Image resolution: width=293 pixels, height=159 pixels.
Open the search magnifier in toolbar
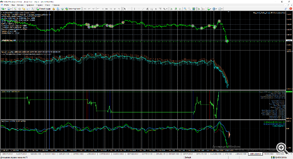tap(286, 9)
